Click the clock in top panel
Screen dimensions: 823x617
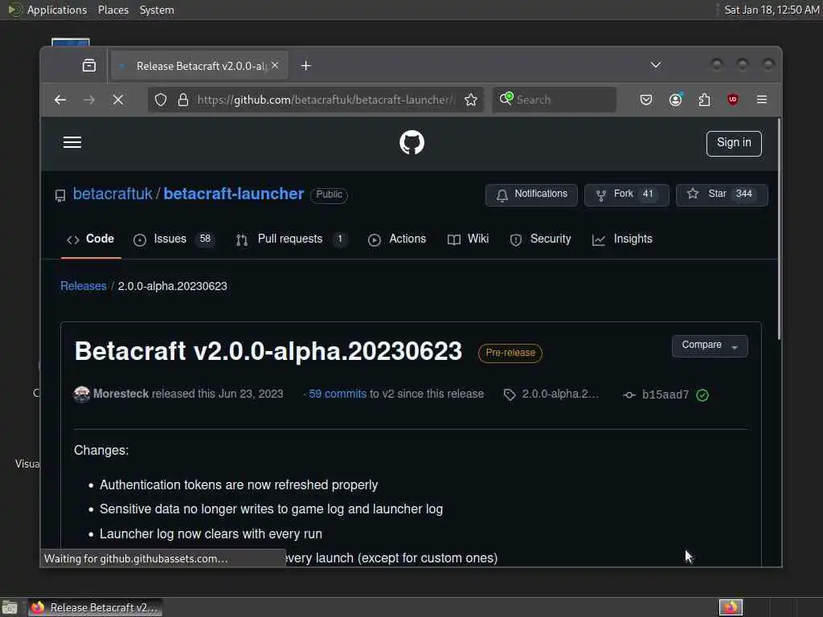click(x=772, y=10)
